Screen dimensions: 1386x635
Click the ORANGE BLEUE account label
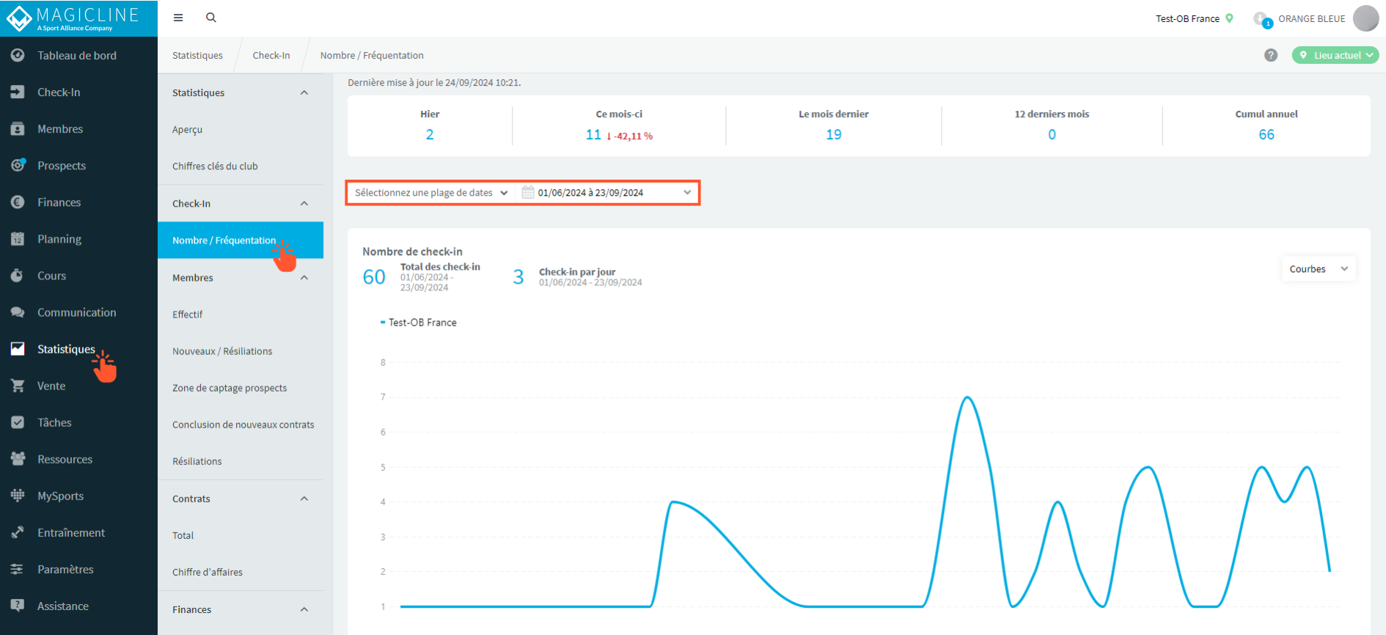pos(1311,18)
